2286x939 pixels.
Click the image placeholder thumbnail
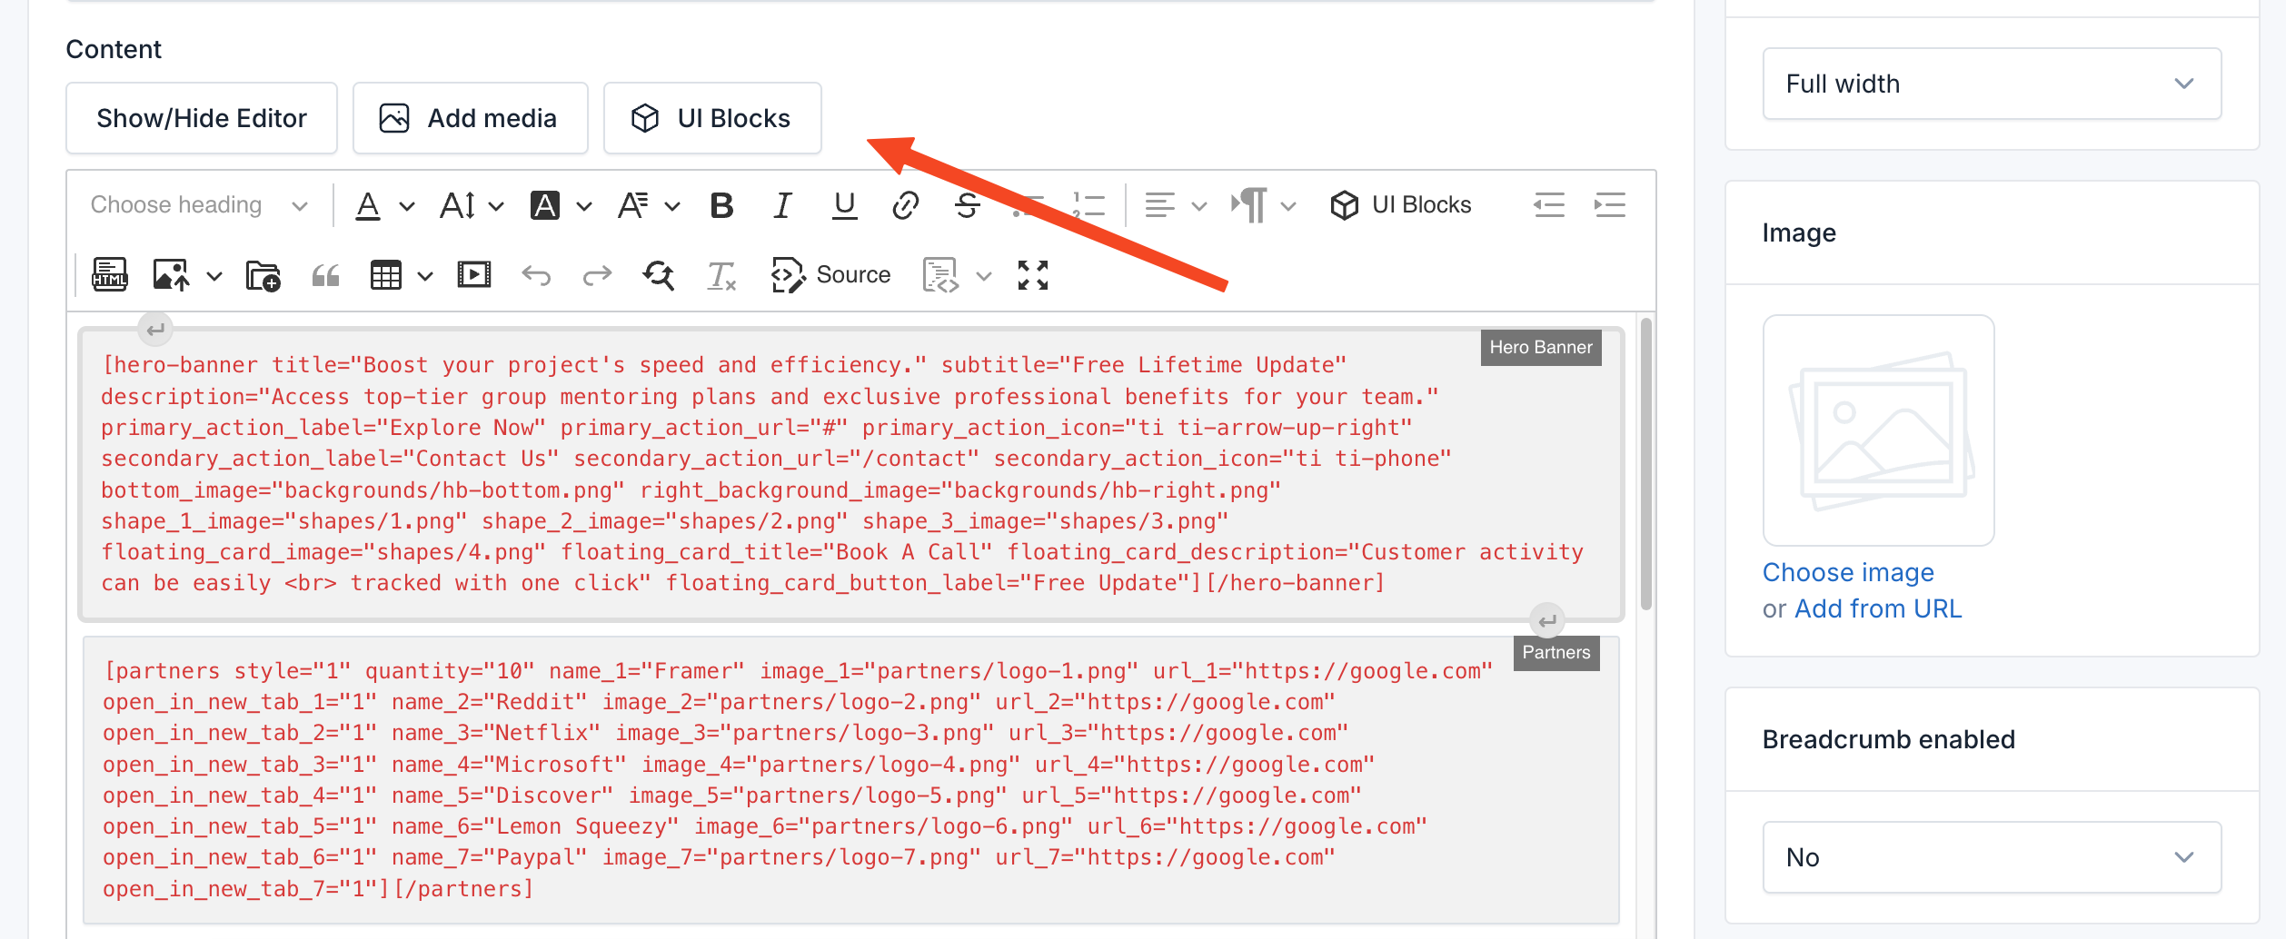[x=1879, y=430]
